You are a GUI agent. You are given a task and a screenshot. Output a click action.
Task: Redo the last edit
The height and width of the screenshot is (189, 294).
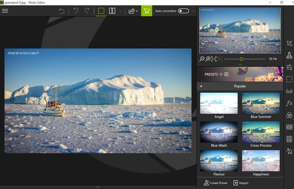pyautogui.click(x=87, y=11)
